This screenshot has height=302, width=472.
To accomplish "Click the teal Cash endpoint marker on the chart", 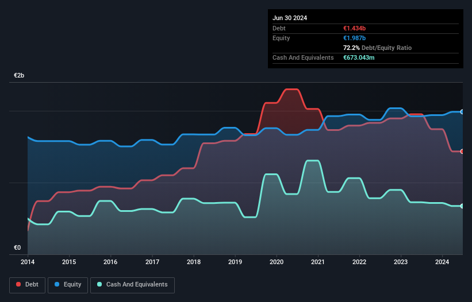I will 462,206.
